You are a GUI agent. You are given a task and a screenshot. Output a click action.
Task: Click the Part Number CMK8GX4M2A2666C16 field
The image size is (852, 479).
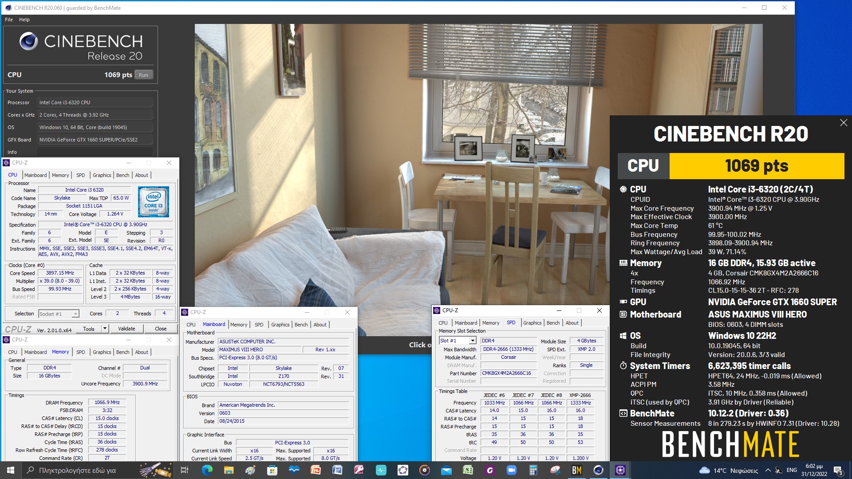tap(509, 373)
